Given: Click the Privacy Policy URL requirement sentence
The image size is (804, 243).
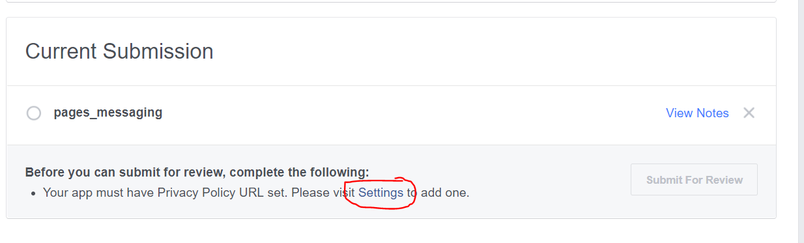Looking at the screenshot, I should 256,192.
